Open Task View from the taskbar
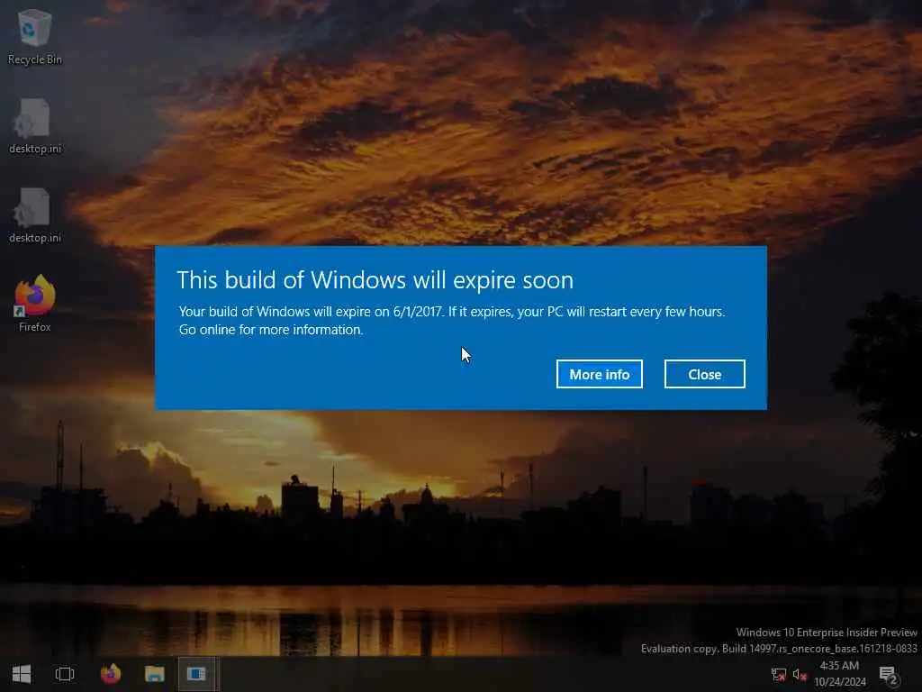The image size is (922, 692). pyautogui.click(x=65, y=674)
